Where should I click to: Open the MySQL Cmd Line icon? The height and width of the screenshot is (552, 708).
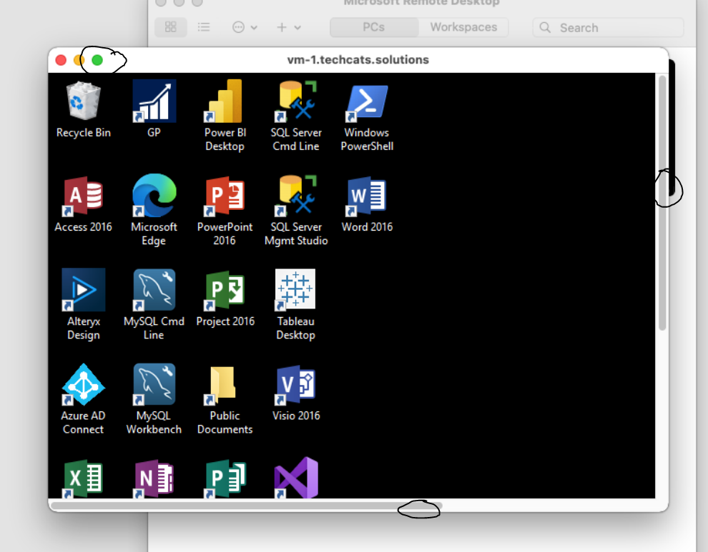pyautogui.click(x=154, y=289)
